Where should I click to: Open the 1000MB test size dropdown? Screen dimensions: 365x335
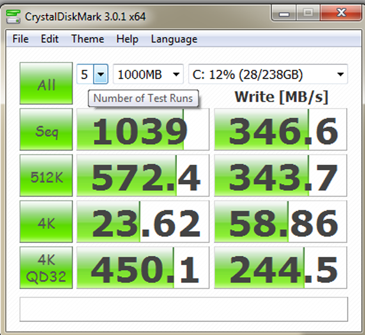point(148,74)
